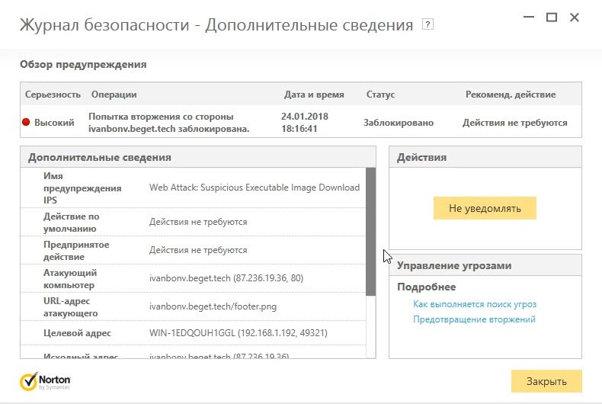Click the red high severity indicator
This screenshot has height=404, width=602.
point(26,122)
